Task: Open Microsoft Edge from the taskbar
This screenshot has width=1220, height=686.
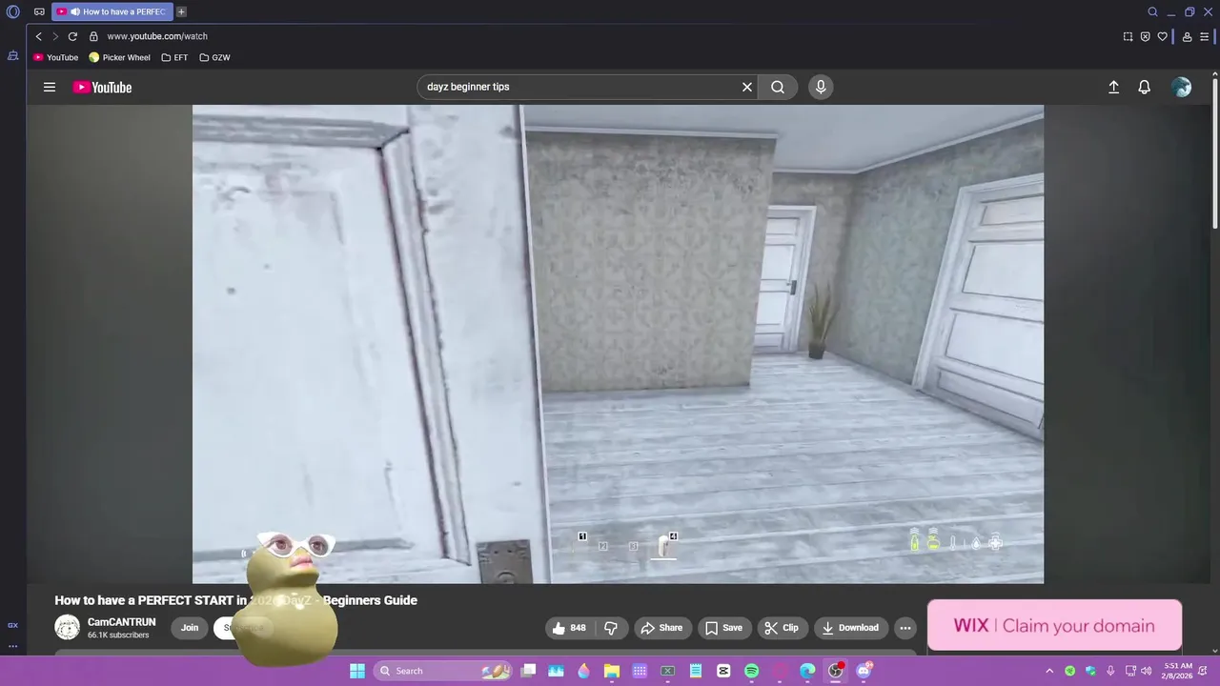Action: pyautogui.click(x=807, y=671)
